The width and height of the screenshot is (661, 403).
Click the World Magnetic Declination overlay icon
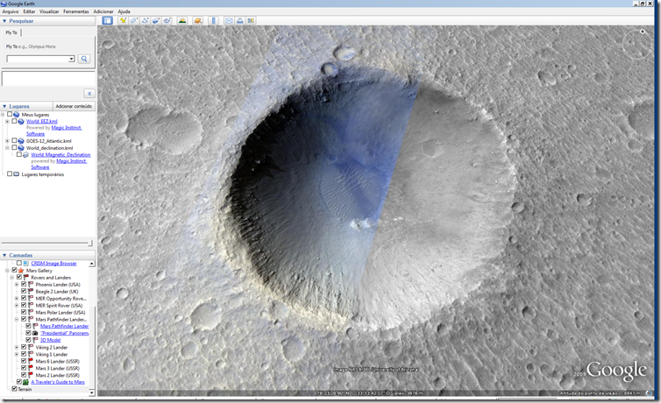click(x=25, y=154)
